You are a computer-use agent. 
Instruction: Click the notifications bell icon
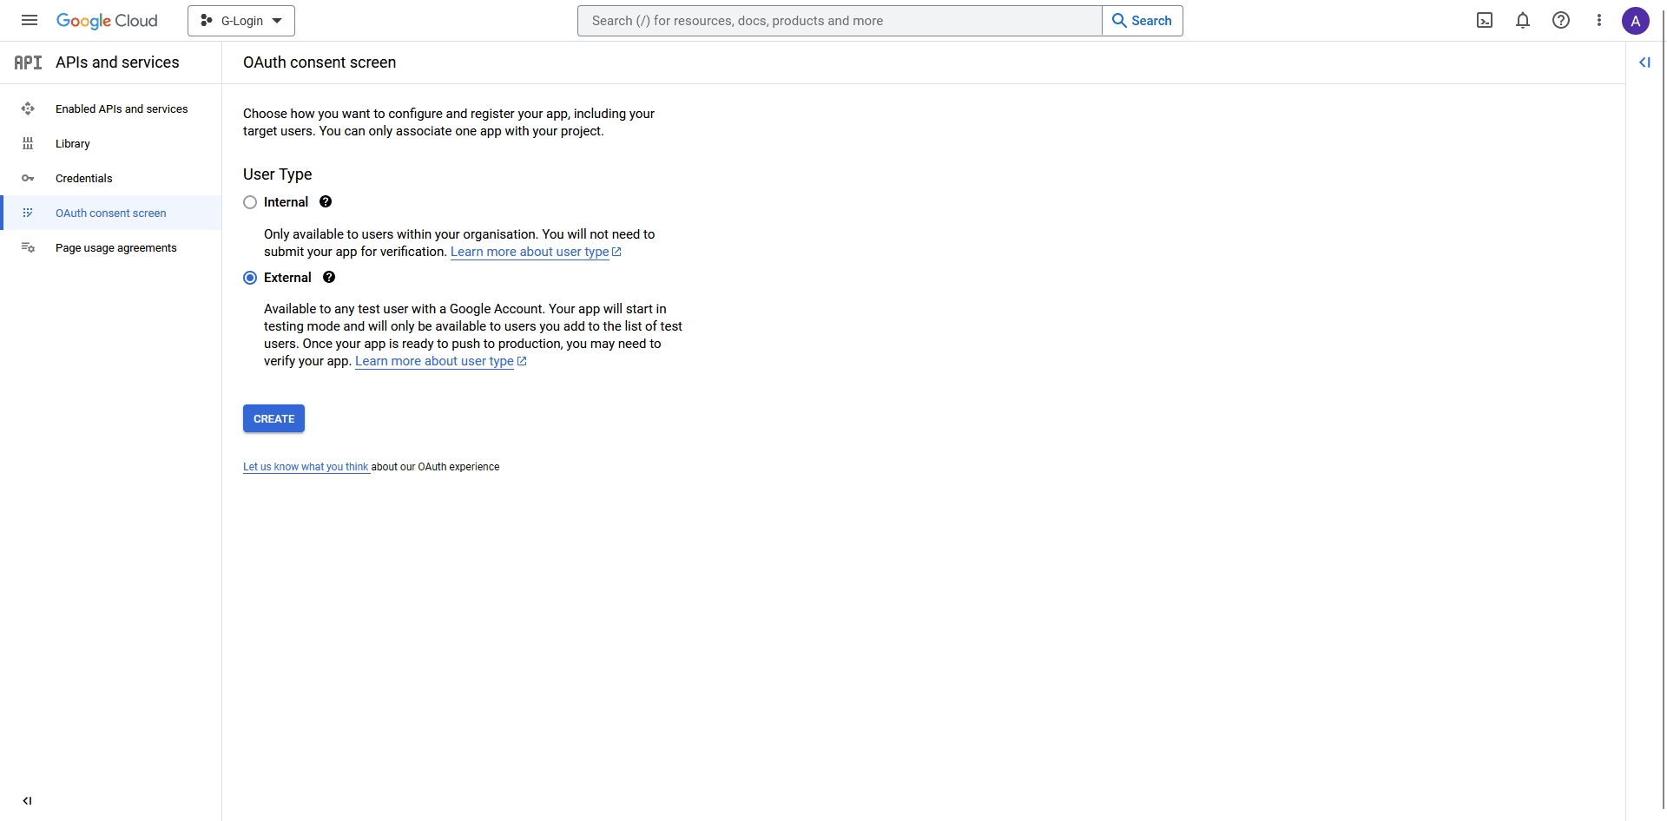coord(1523,20)
